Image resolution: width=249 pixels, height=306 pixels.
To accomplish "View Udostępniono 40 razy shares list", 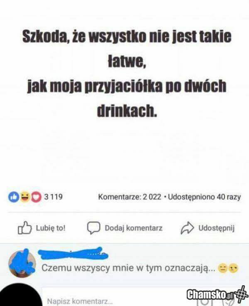I will (204, 197).
